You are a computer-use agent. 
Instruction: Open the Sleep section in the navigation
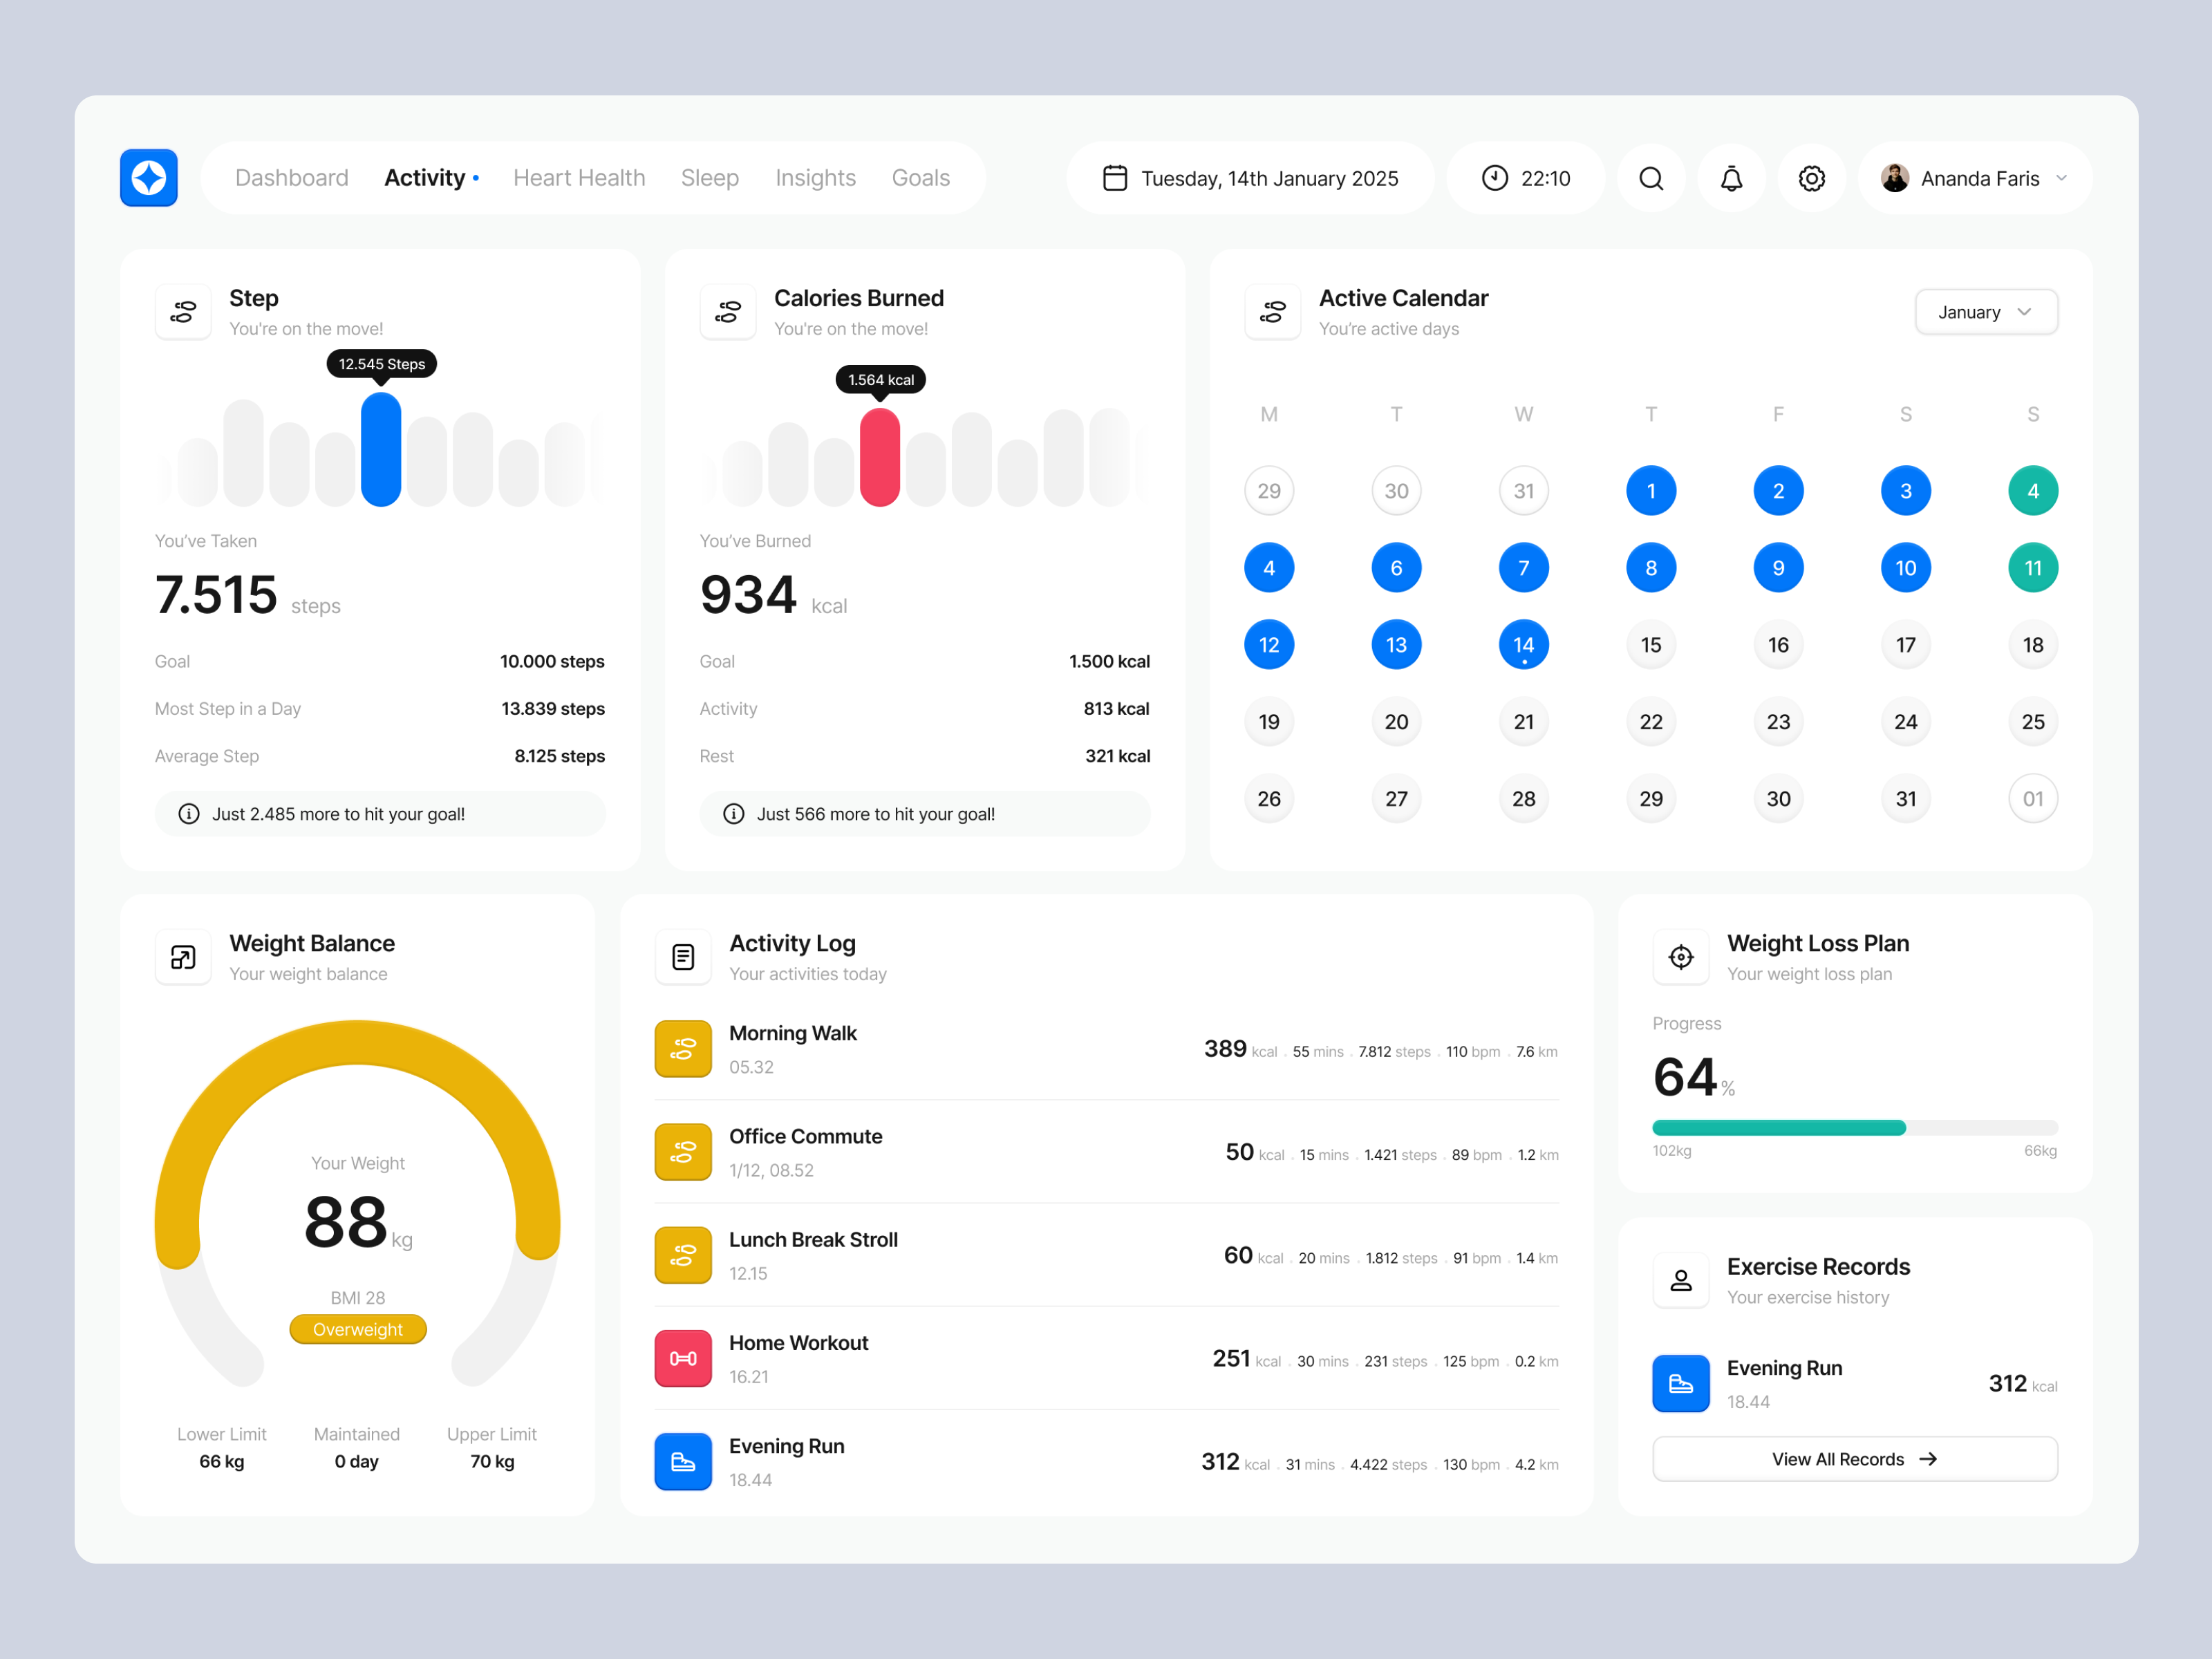click(709, 177)
